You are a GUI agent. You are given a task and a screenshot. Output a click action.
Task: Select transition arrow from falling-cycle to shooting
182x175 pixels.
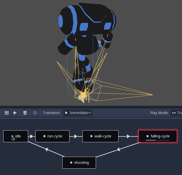click(118, 150)
